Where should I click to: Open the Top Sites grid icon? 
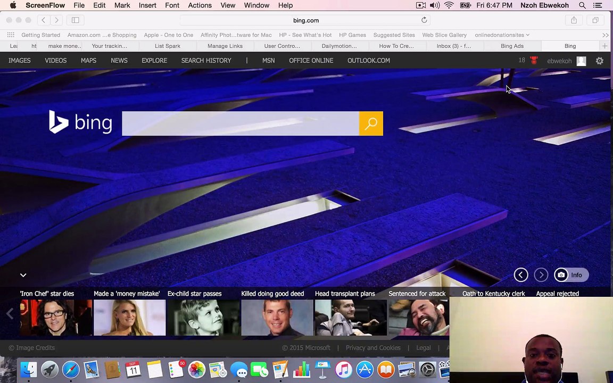pos(11,35)
